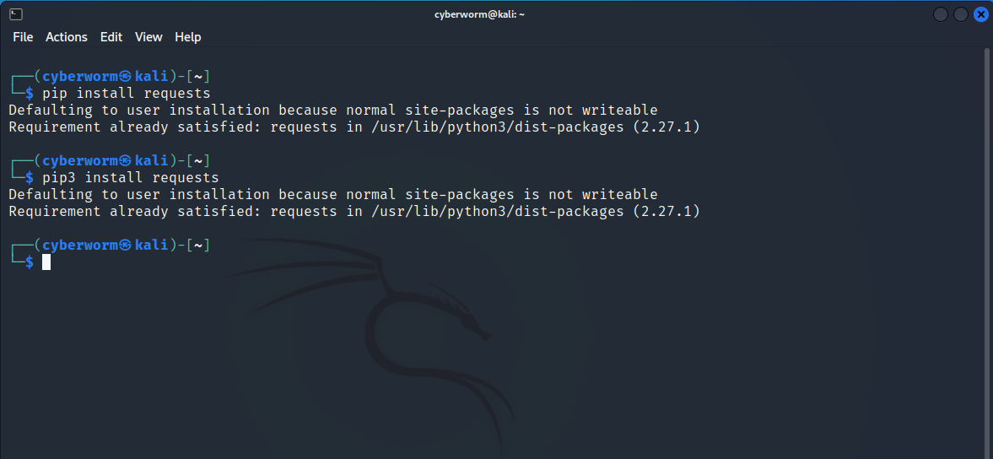Click the tilde directory in the second prompt
The height and width of the screenshot is (459, 993).
(x=197, y=161)
